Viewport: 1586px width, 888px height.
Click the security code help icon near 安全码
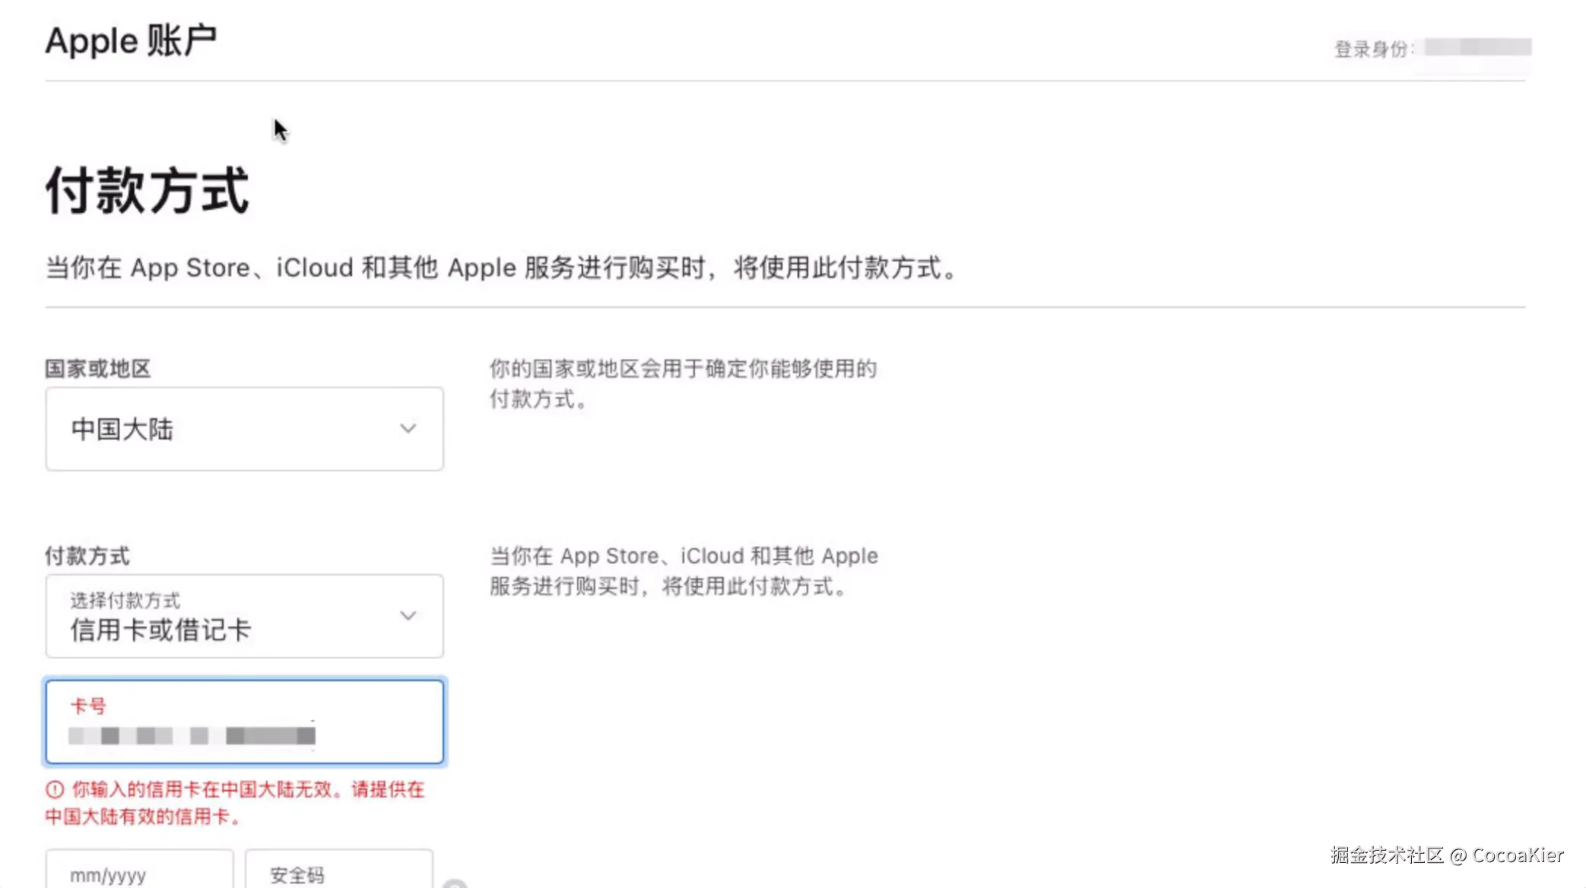point(455,883)
